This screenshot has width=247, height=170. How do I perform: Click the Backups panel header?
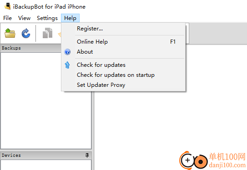31,48
